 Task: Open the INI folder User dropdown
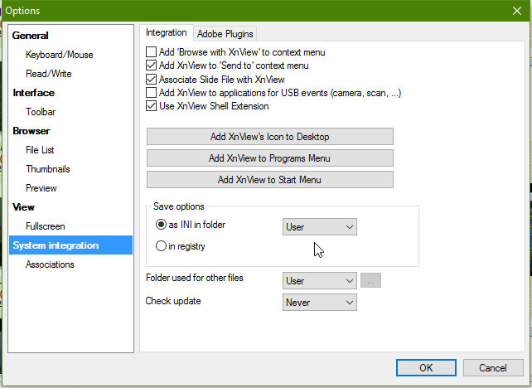click(x=319, y=226)
